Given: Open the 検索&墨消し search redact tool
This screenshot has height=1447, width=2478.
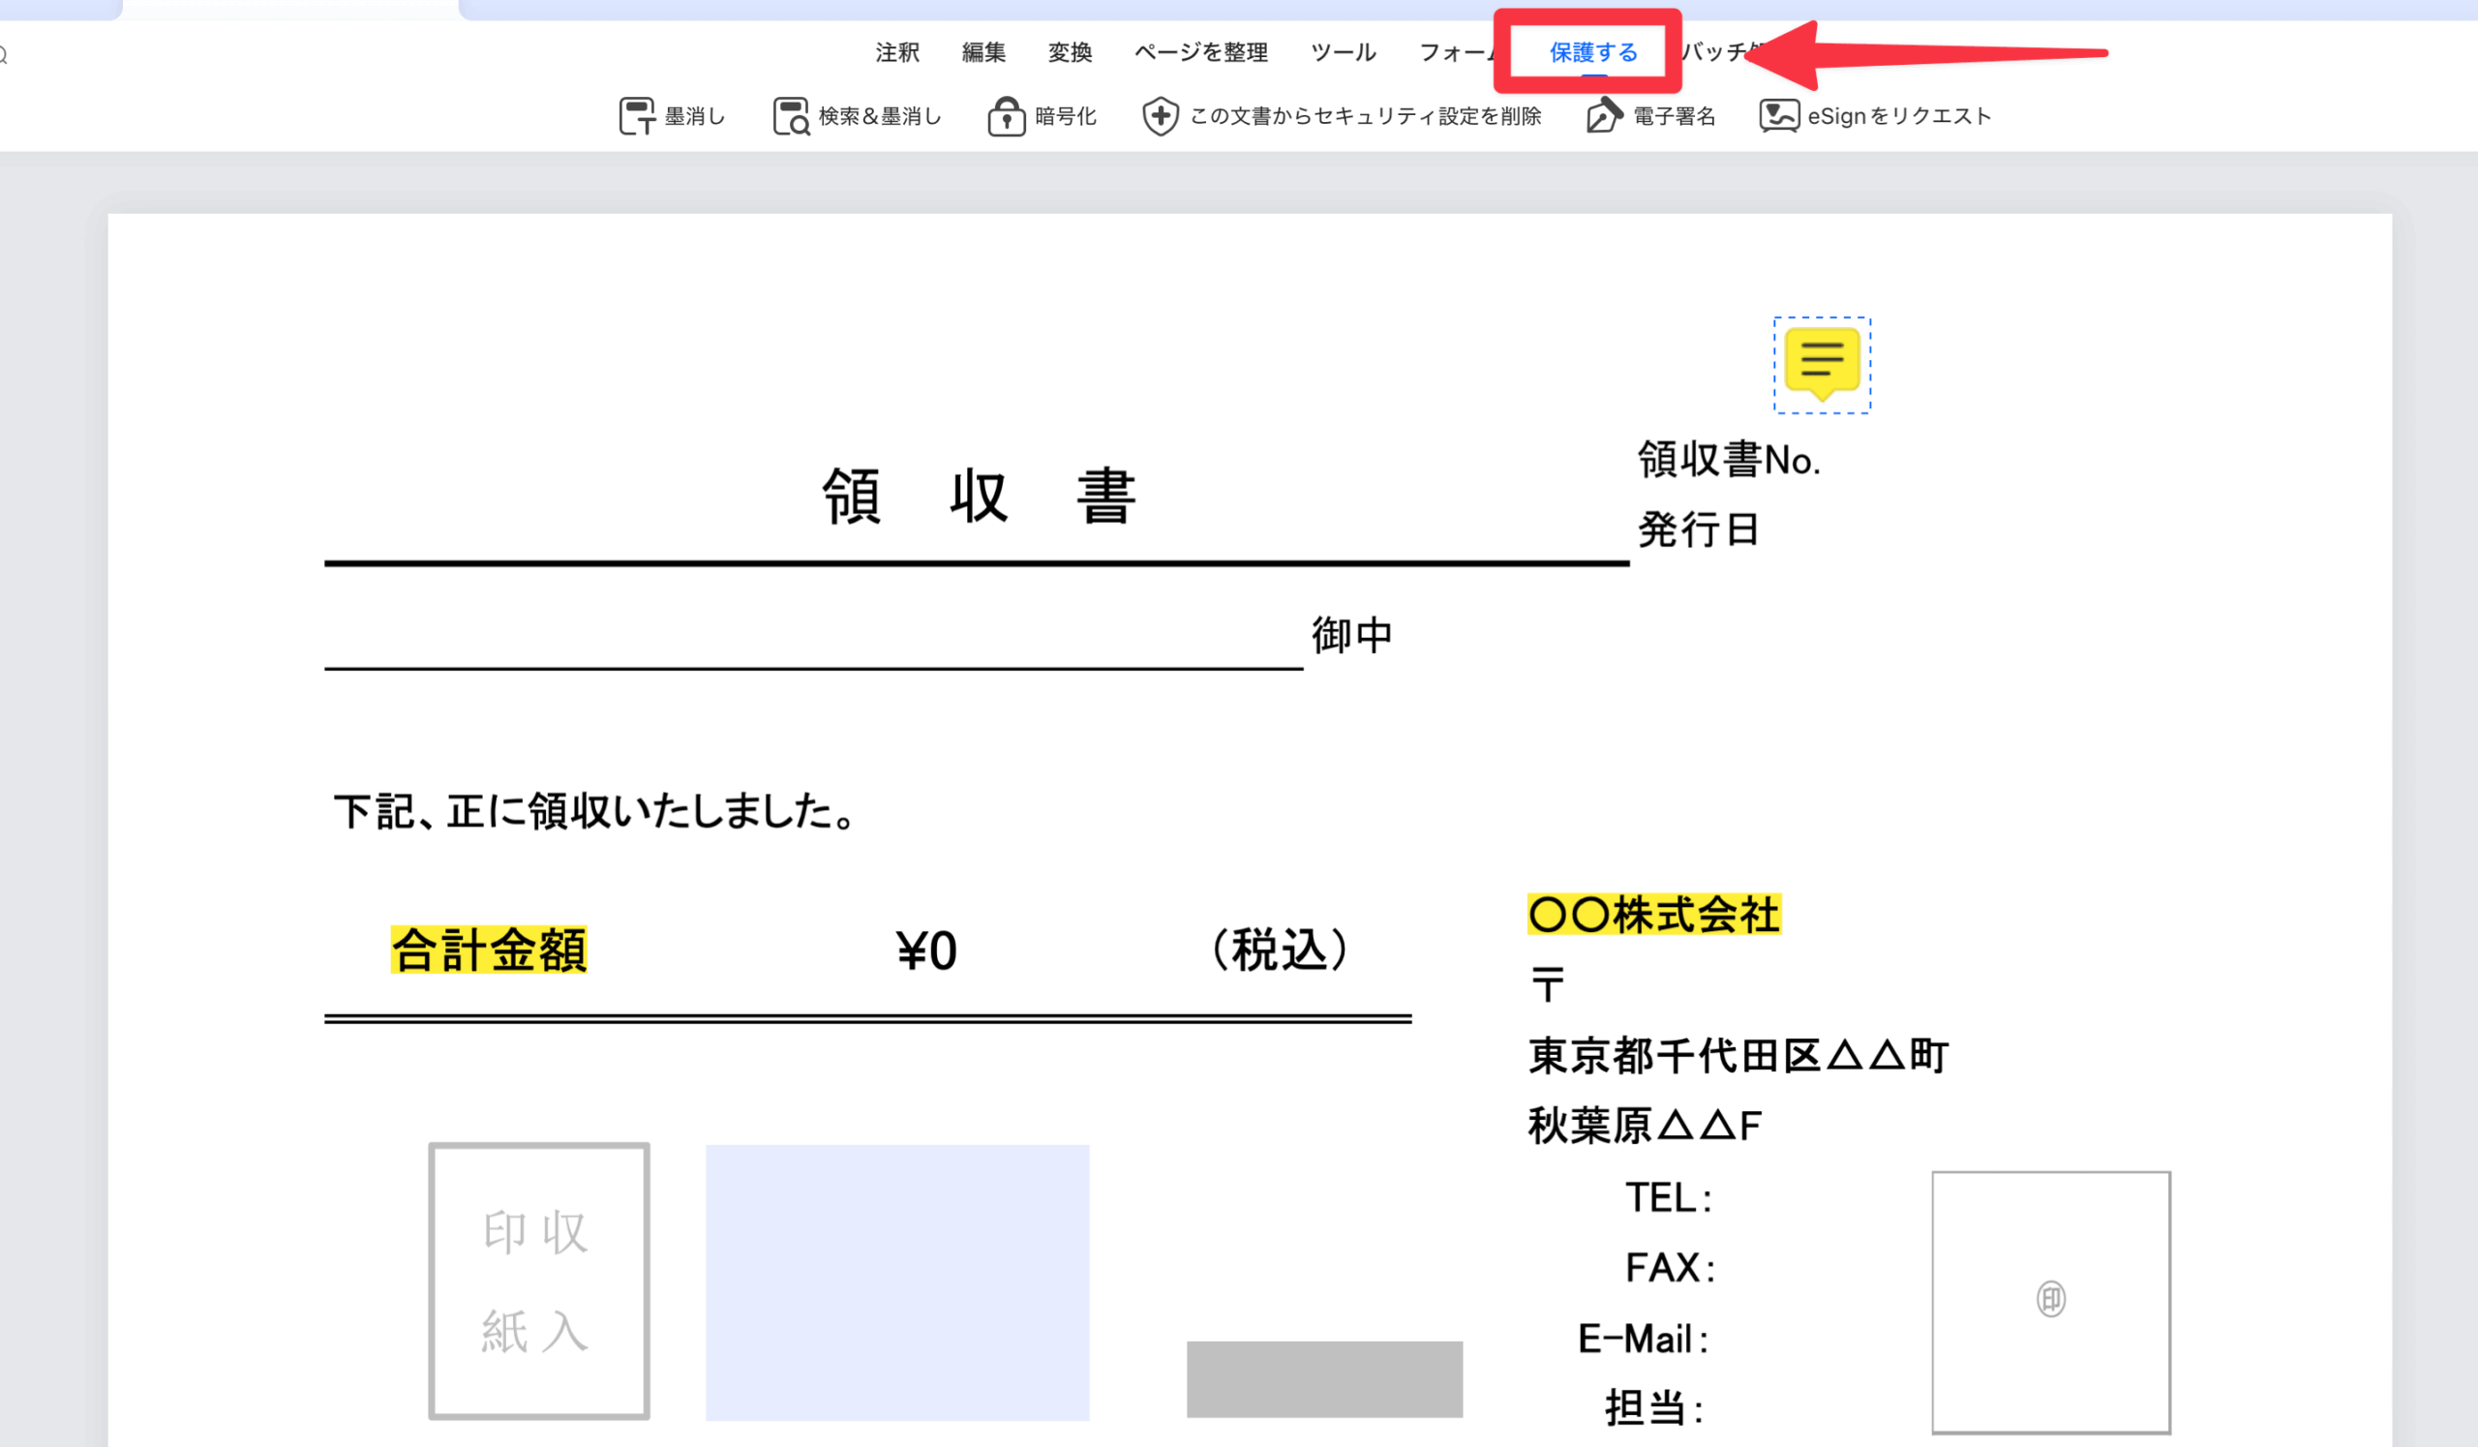Looking at the screenshot, I should (791, 116).
